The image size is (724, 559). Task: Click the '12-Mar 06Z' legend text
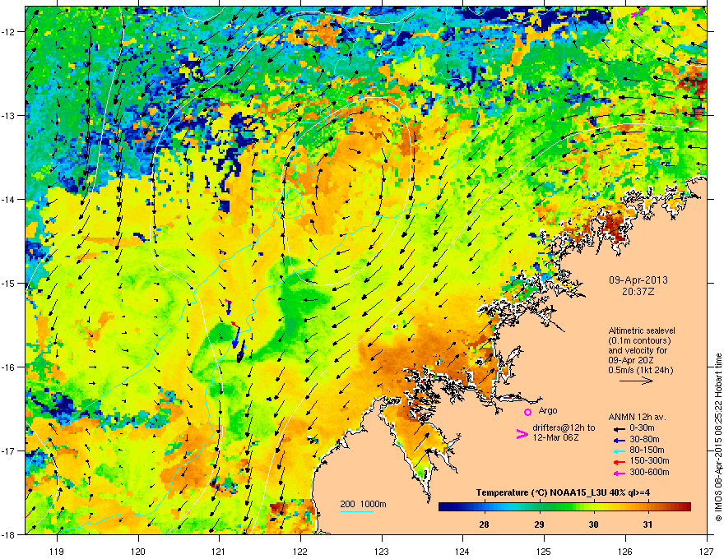pos(555,437)
